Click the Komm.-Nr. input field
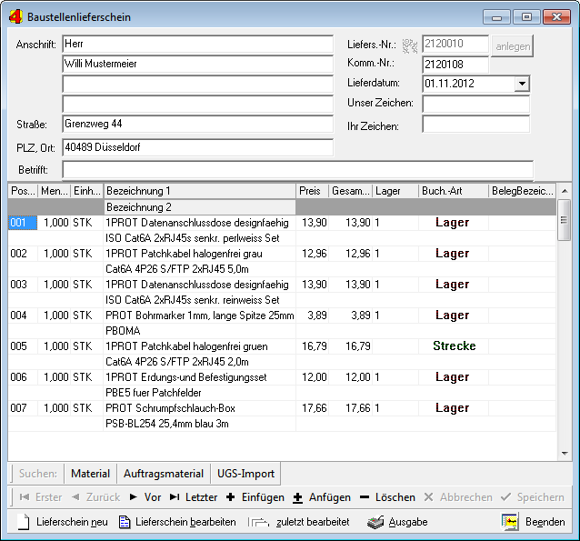 coord(455,64)
